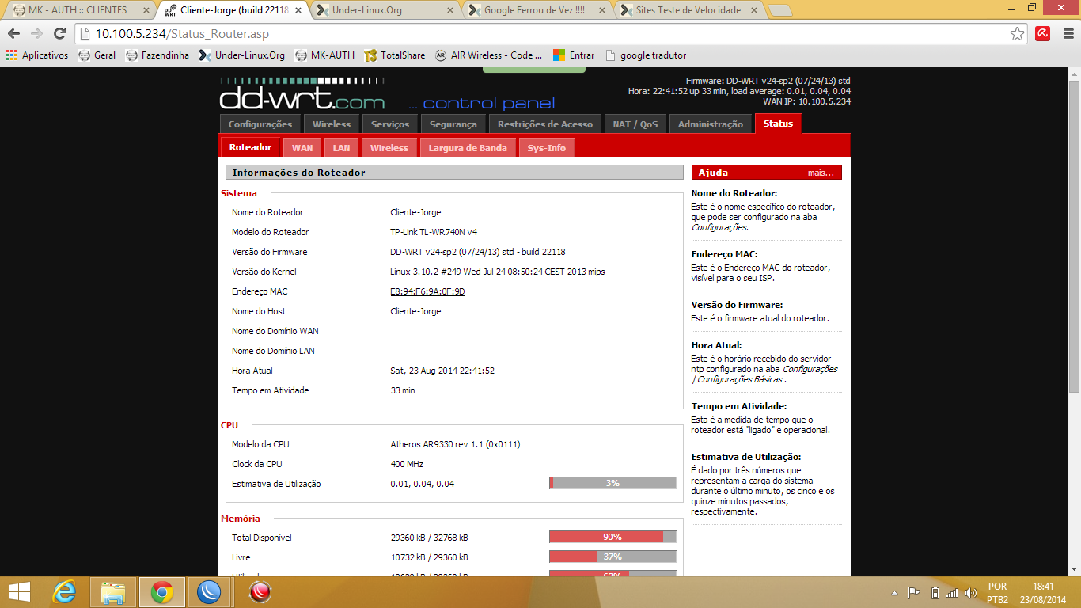Show hidden system tray icons
Screen dimensions: 1081x608
click(895, 593)
